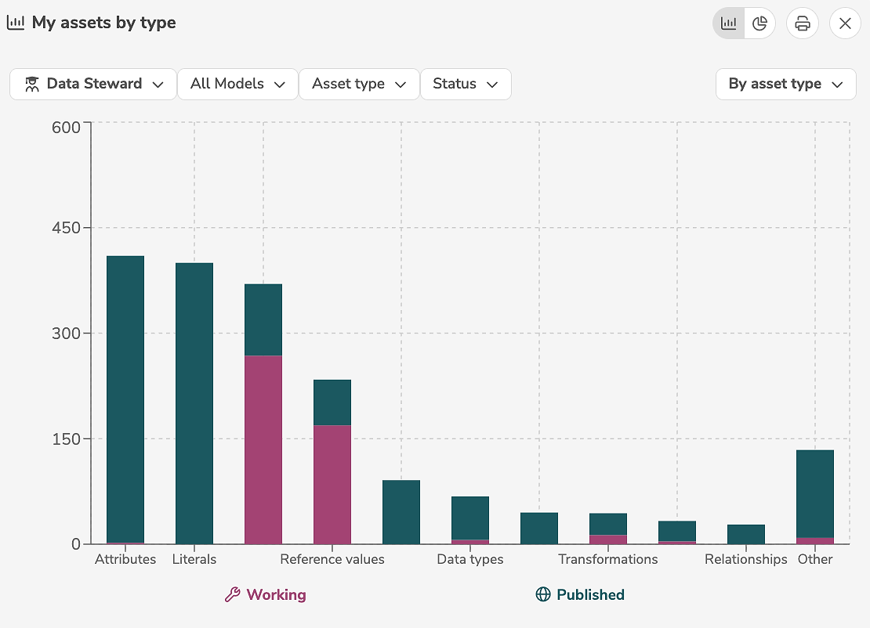Click the Working segment of Reference values
The image size is (870, 628).
point(332,484)
